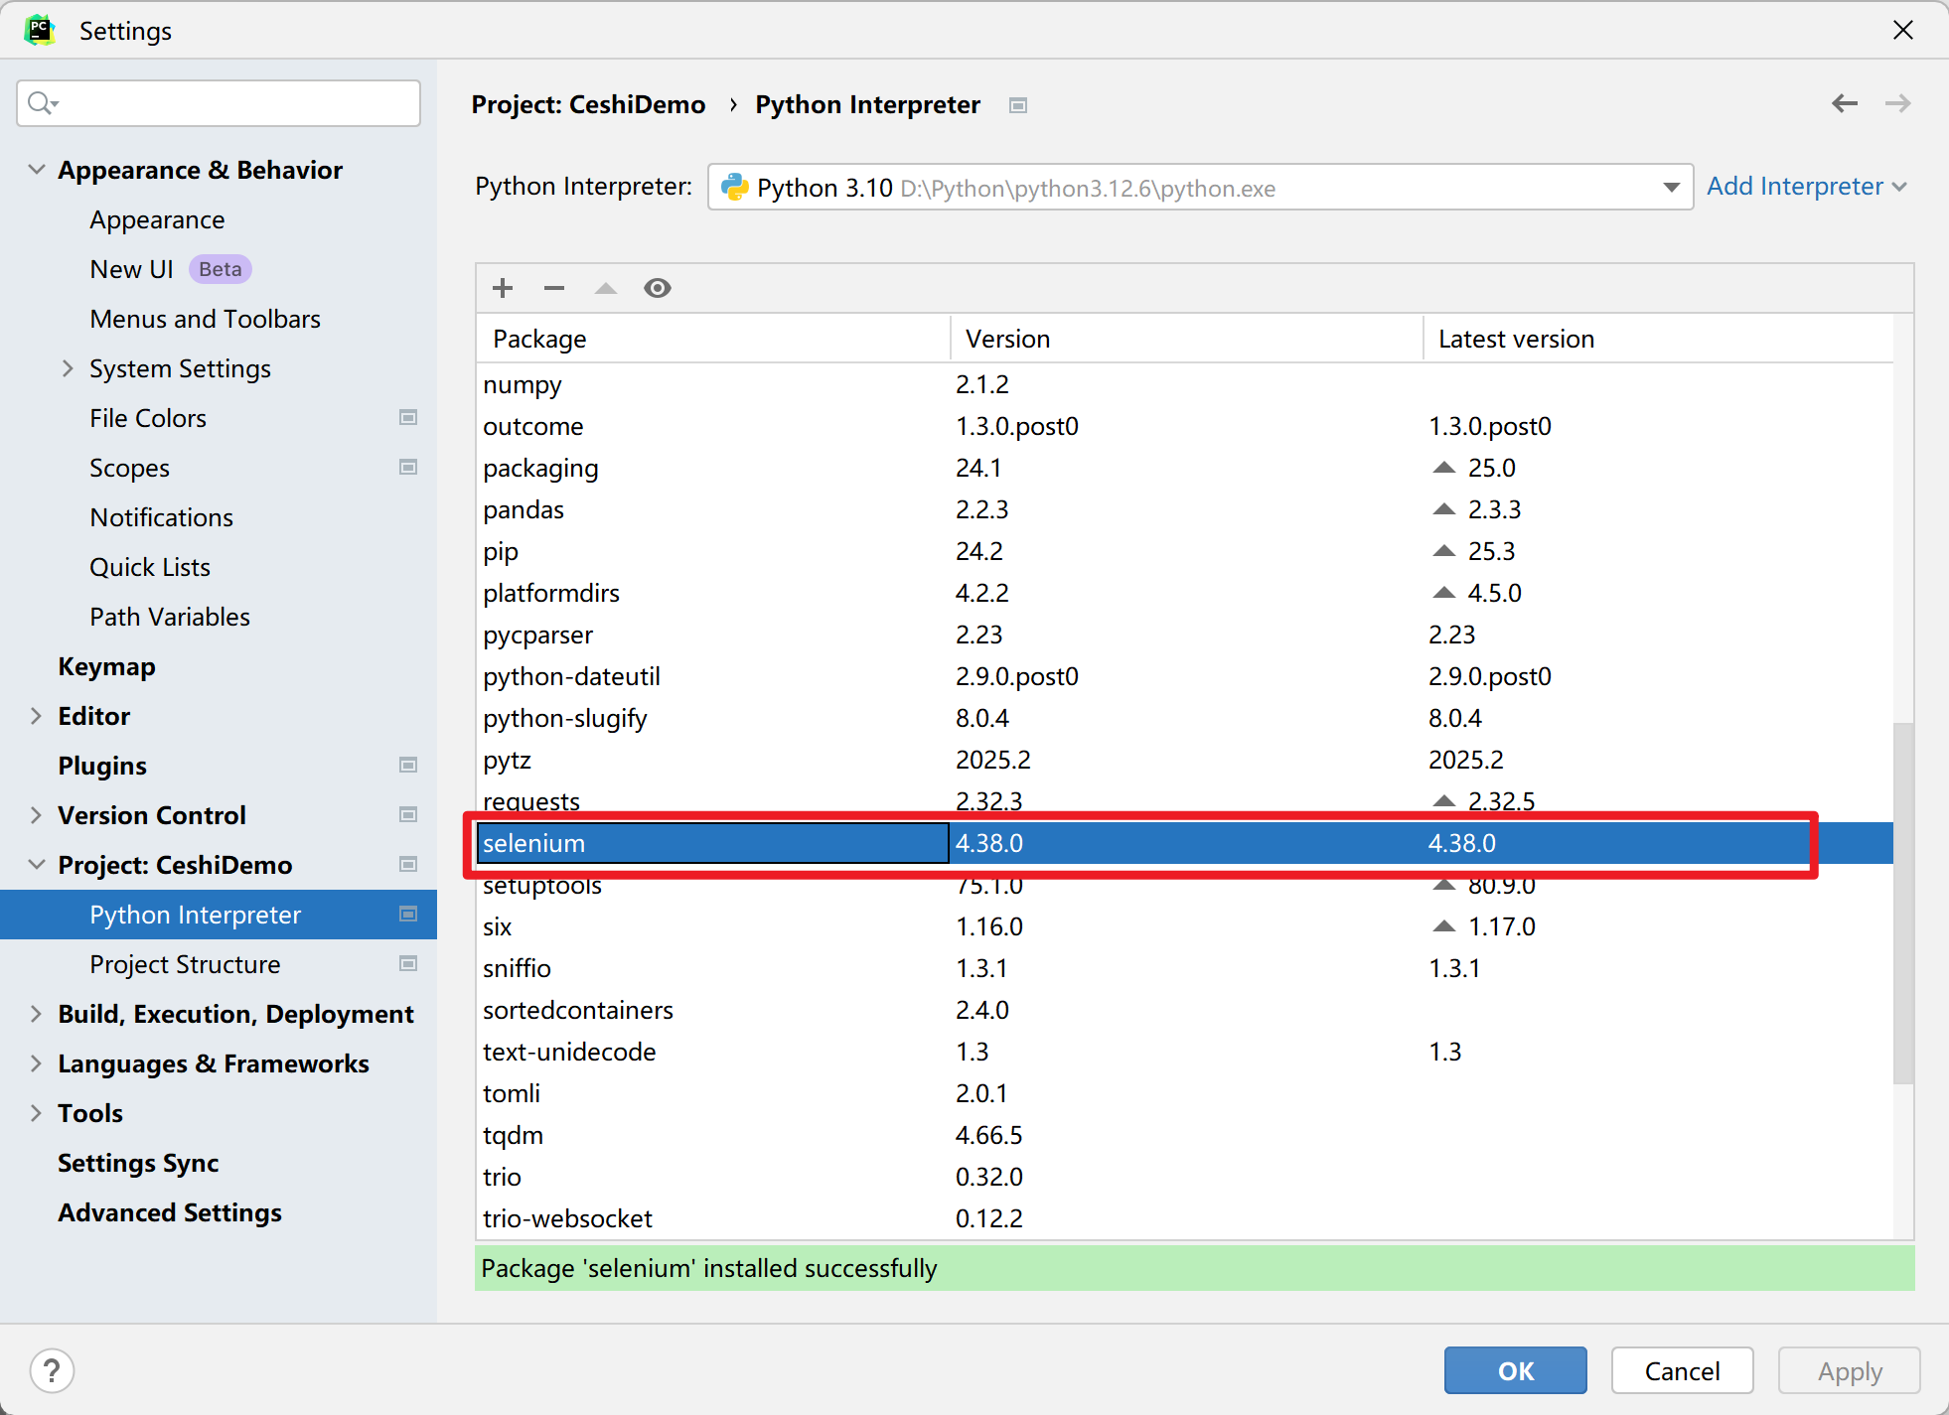
Task: Open the New UI settings page
Action: pyautogui.click(x=131, y=269)
